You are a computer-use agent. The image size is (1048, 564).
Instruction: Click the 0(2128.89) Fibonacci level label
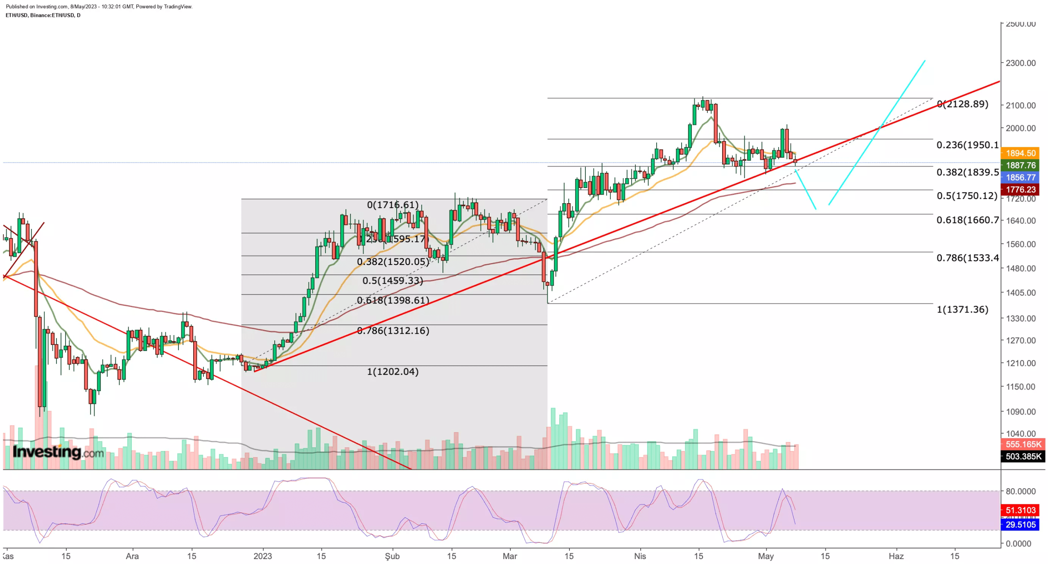pos(962,104)
